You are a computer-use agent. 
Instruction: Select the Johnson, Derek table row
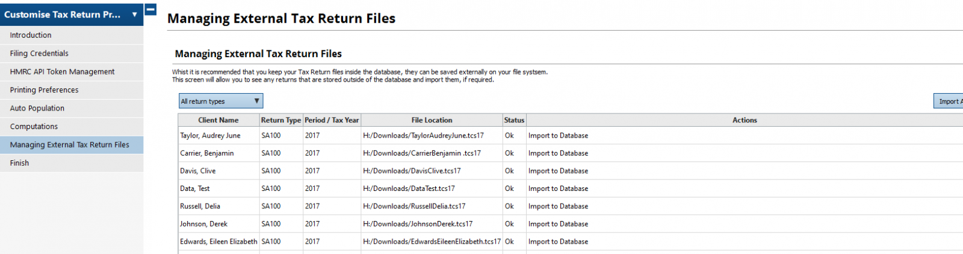click(203, 224)
